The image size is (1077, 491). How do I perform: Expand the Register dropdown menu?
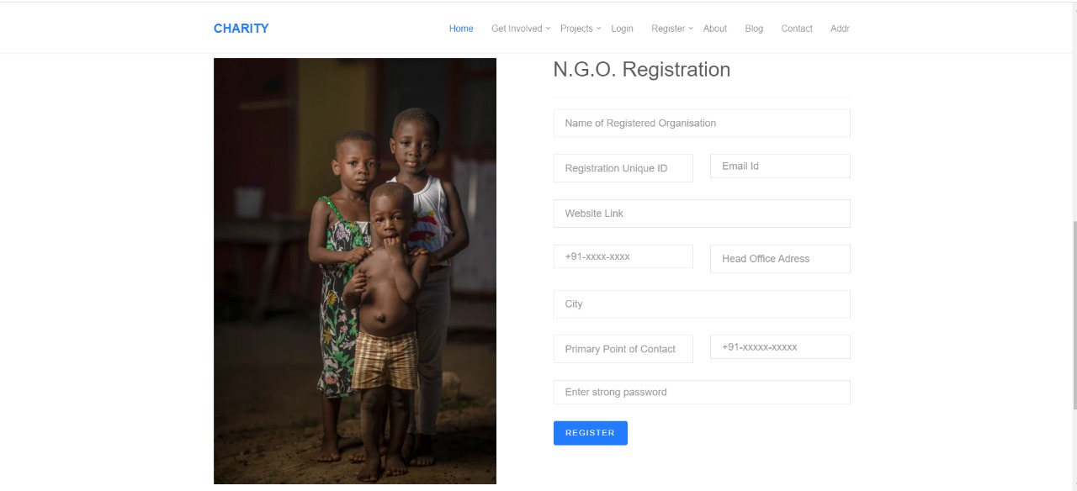(671, 29)
